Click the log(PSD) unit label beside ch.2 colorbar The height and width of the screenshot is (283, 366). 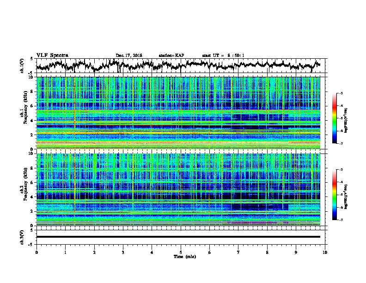tap(346, 197)
